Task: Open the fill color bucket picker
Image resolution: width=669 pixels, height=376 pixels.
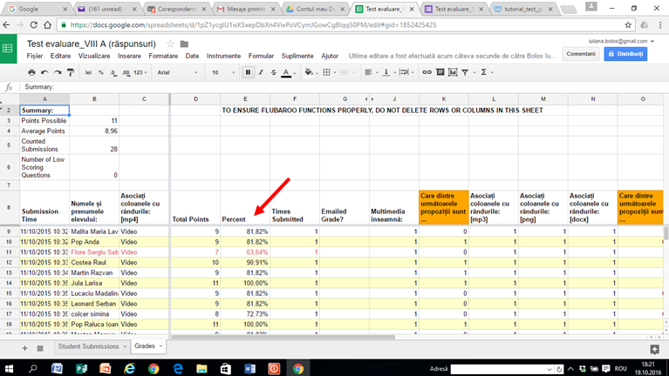Action: click(x=311, y=72)
